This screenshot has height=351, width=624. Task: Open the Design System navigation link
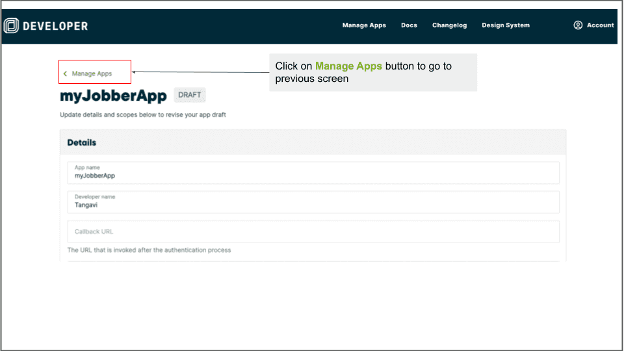coord(505,25)
